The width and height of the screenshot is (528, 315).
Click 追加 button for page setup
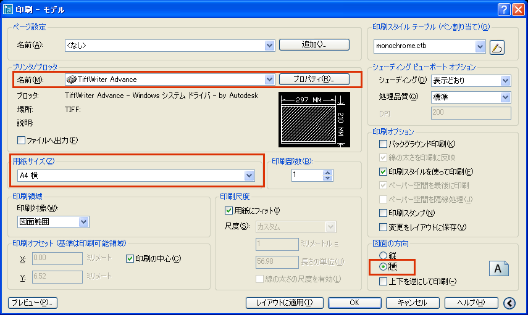pos(314,44)
